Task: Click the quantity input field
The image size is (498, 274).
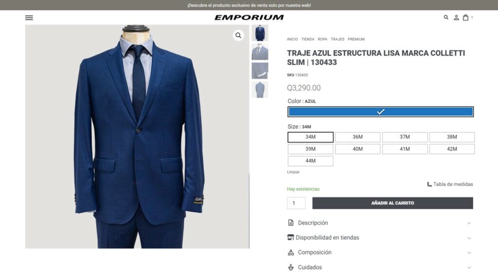Action: pyautogui.click(x=296, y=203)
